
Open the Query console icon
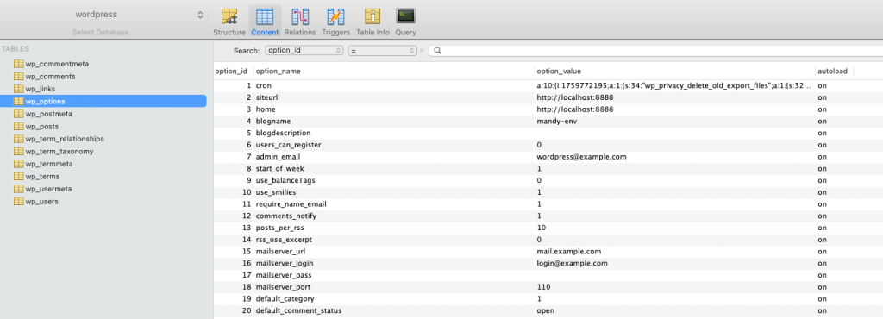pyautogui.click(x=405, y=16)
